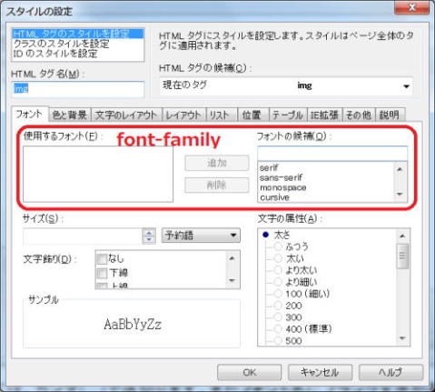Screen dimensions: 435x392
Task: Switch to the リスト tab
Action: 222,115
